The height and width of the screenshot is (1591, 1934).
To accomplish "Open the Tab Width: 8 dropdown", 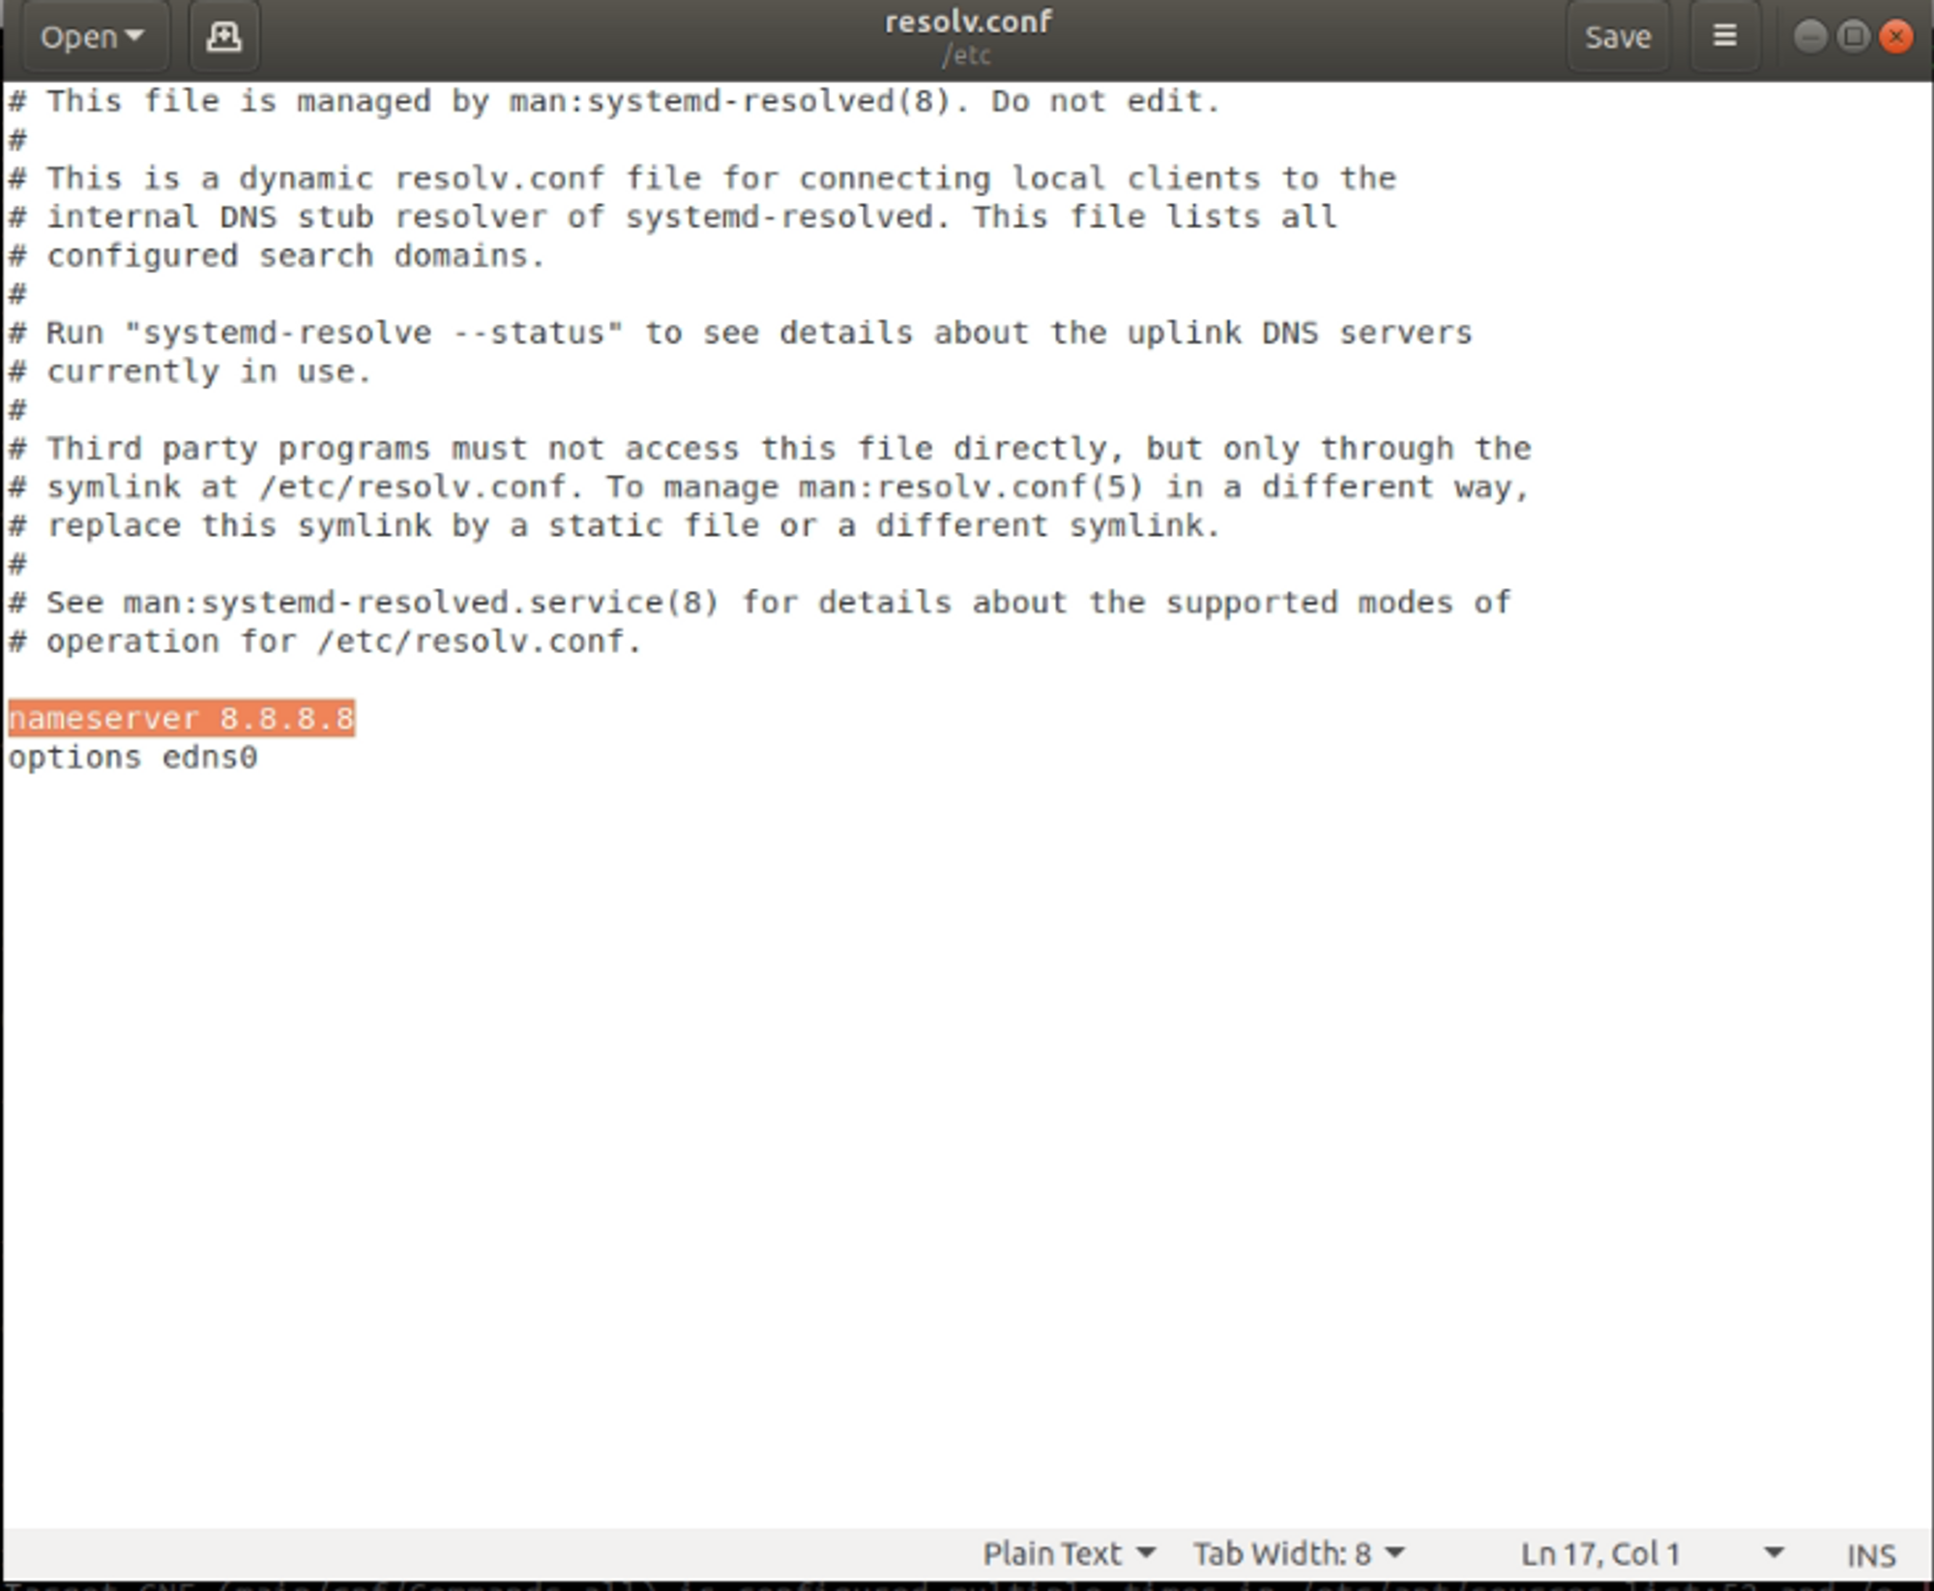I will tap(1298, 1554).
